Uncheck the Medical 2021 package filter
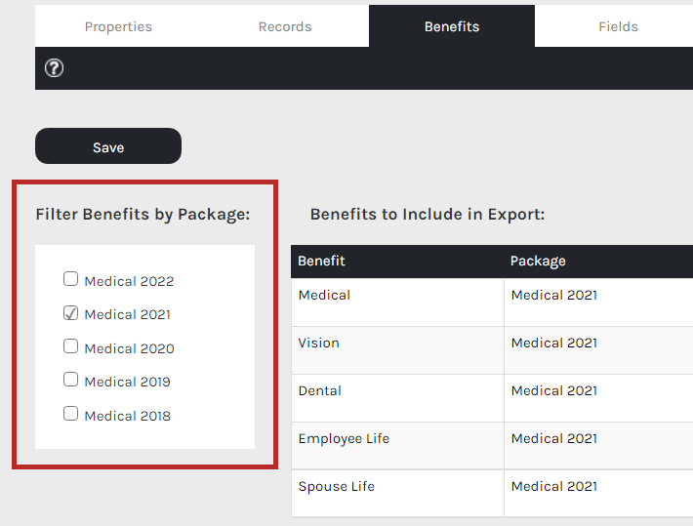This screenshot has height=526, width=693. pyautogui.click(x=70, y=313)
